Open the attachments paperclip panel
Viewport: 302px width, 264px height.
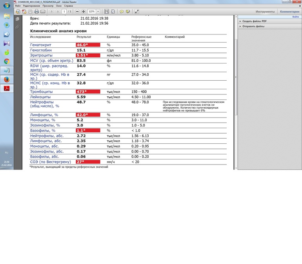pyautogui.click(x=17, y=27)
